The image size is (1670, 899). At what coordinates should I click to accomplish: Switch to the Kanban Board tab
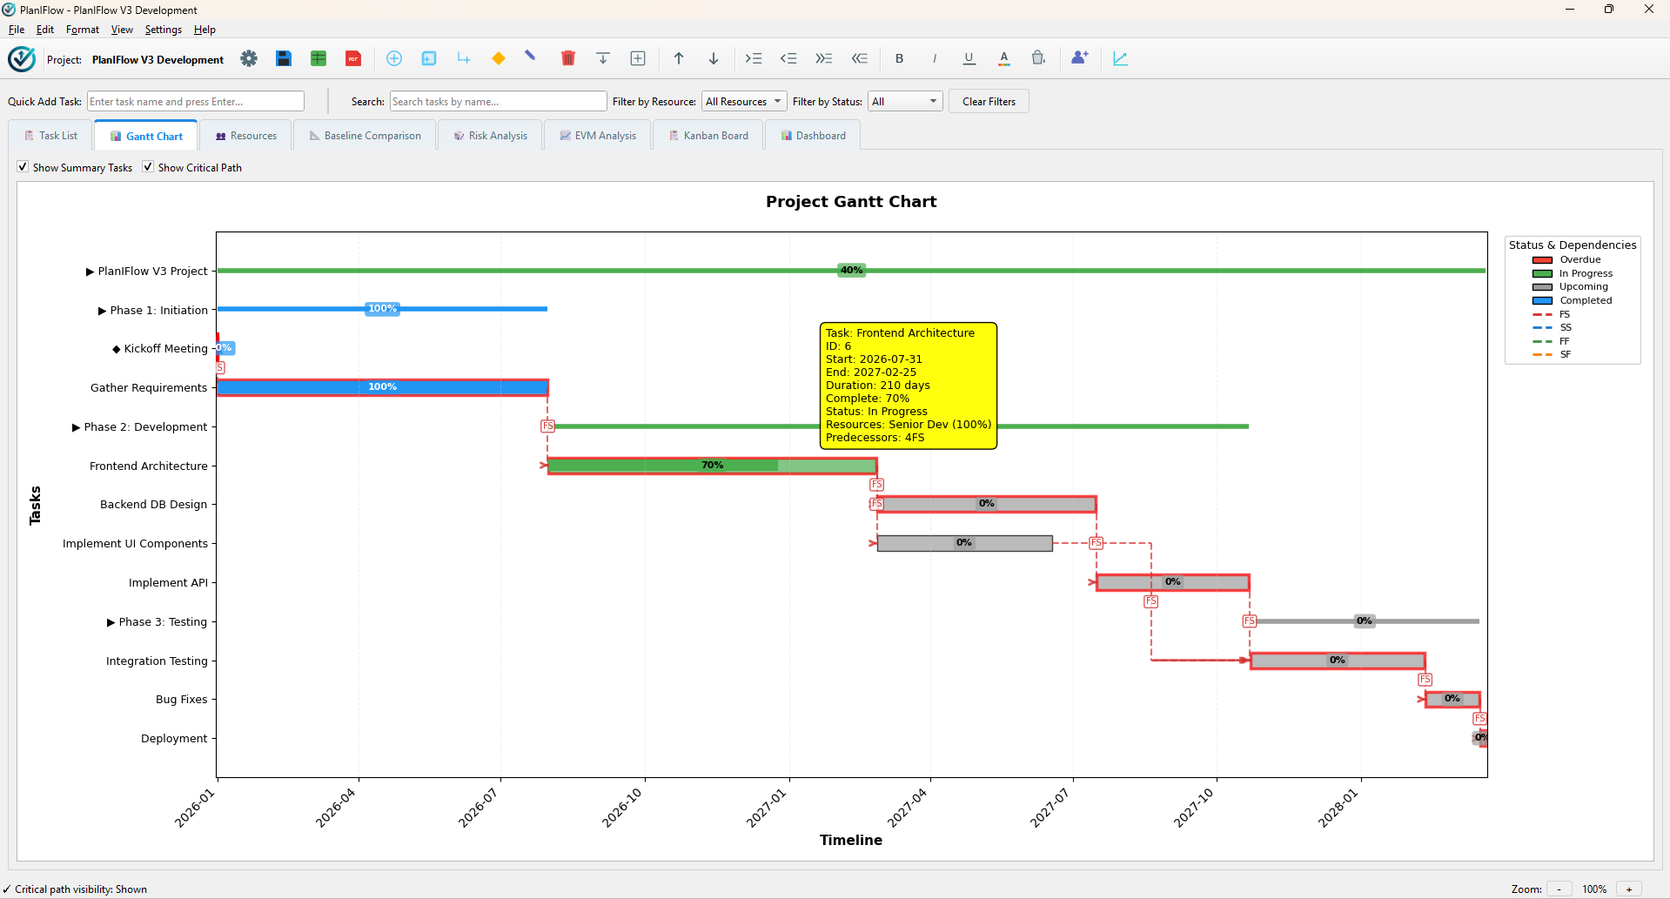coord(708,136)
